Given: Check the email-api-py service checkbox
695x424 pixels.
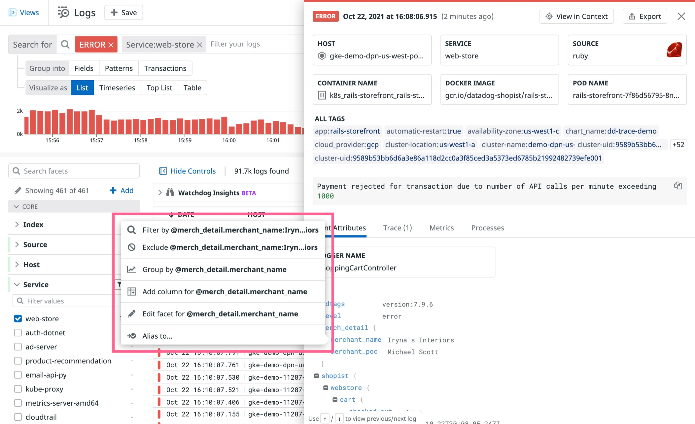Looking at the screenshot, I should pos(18,375).
